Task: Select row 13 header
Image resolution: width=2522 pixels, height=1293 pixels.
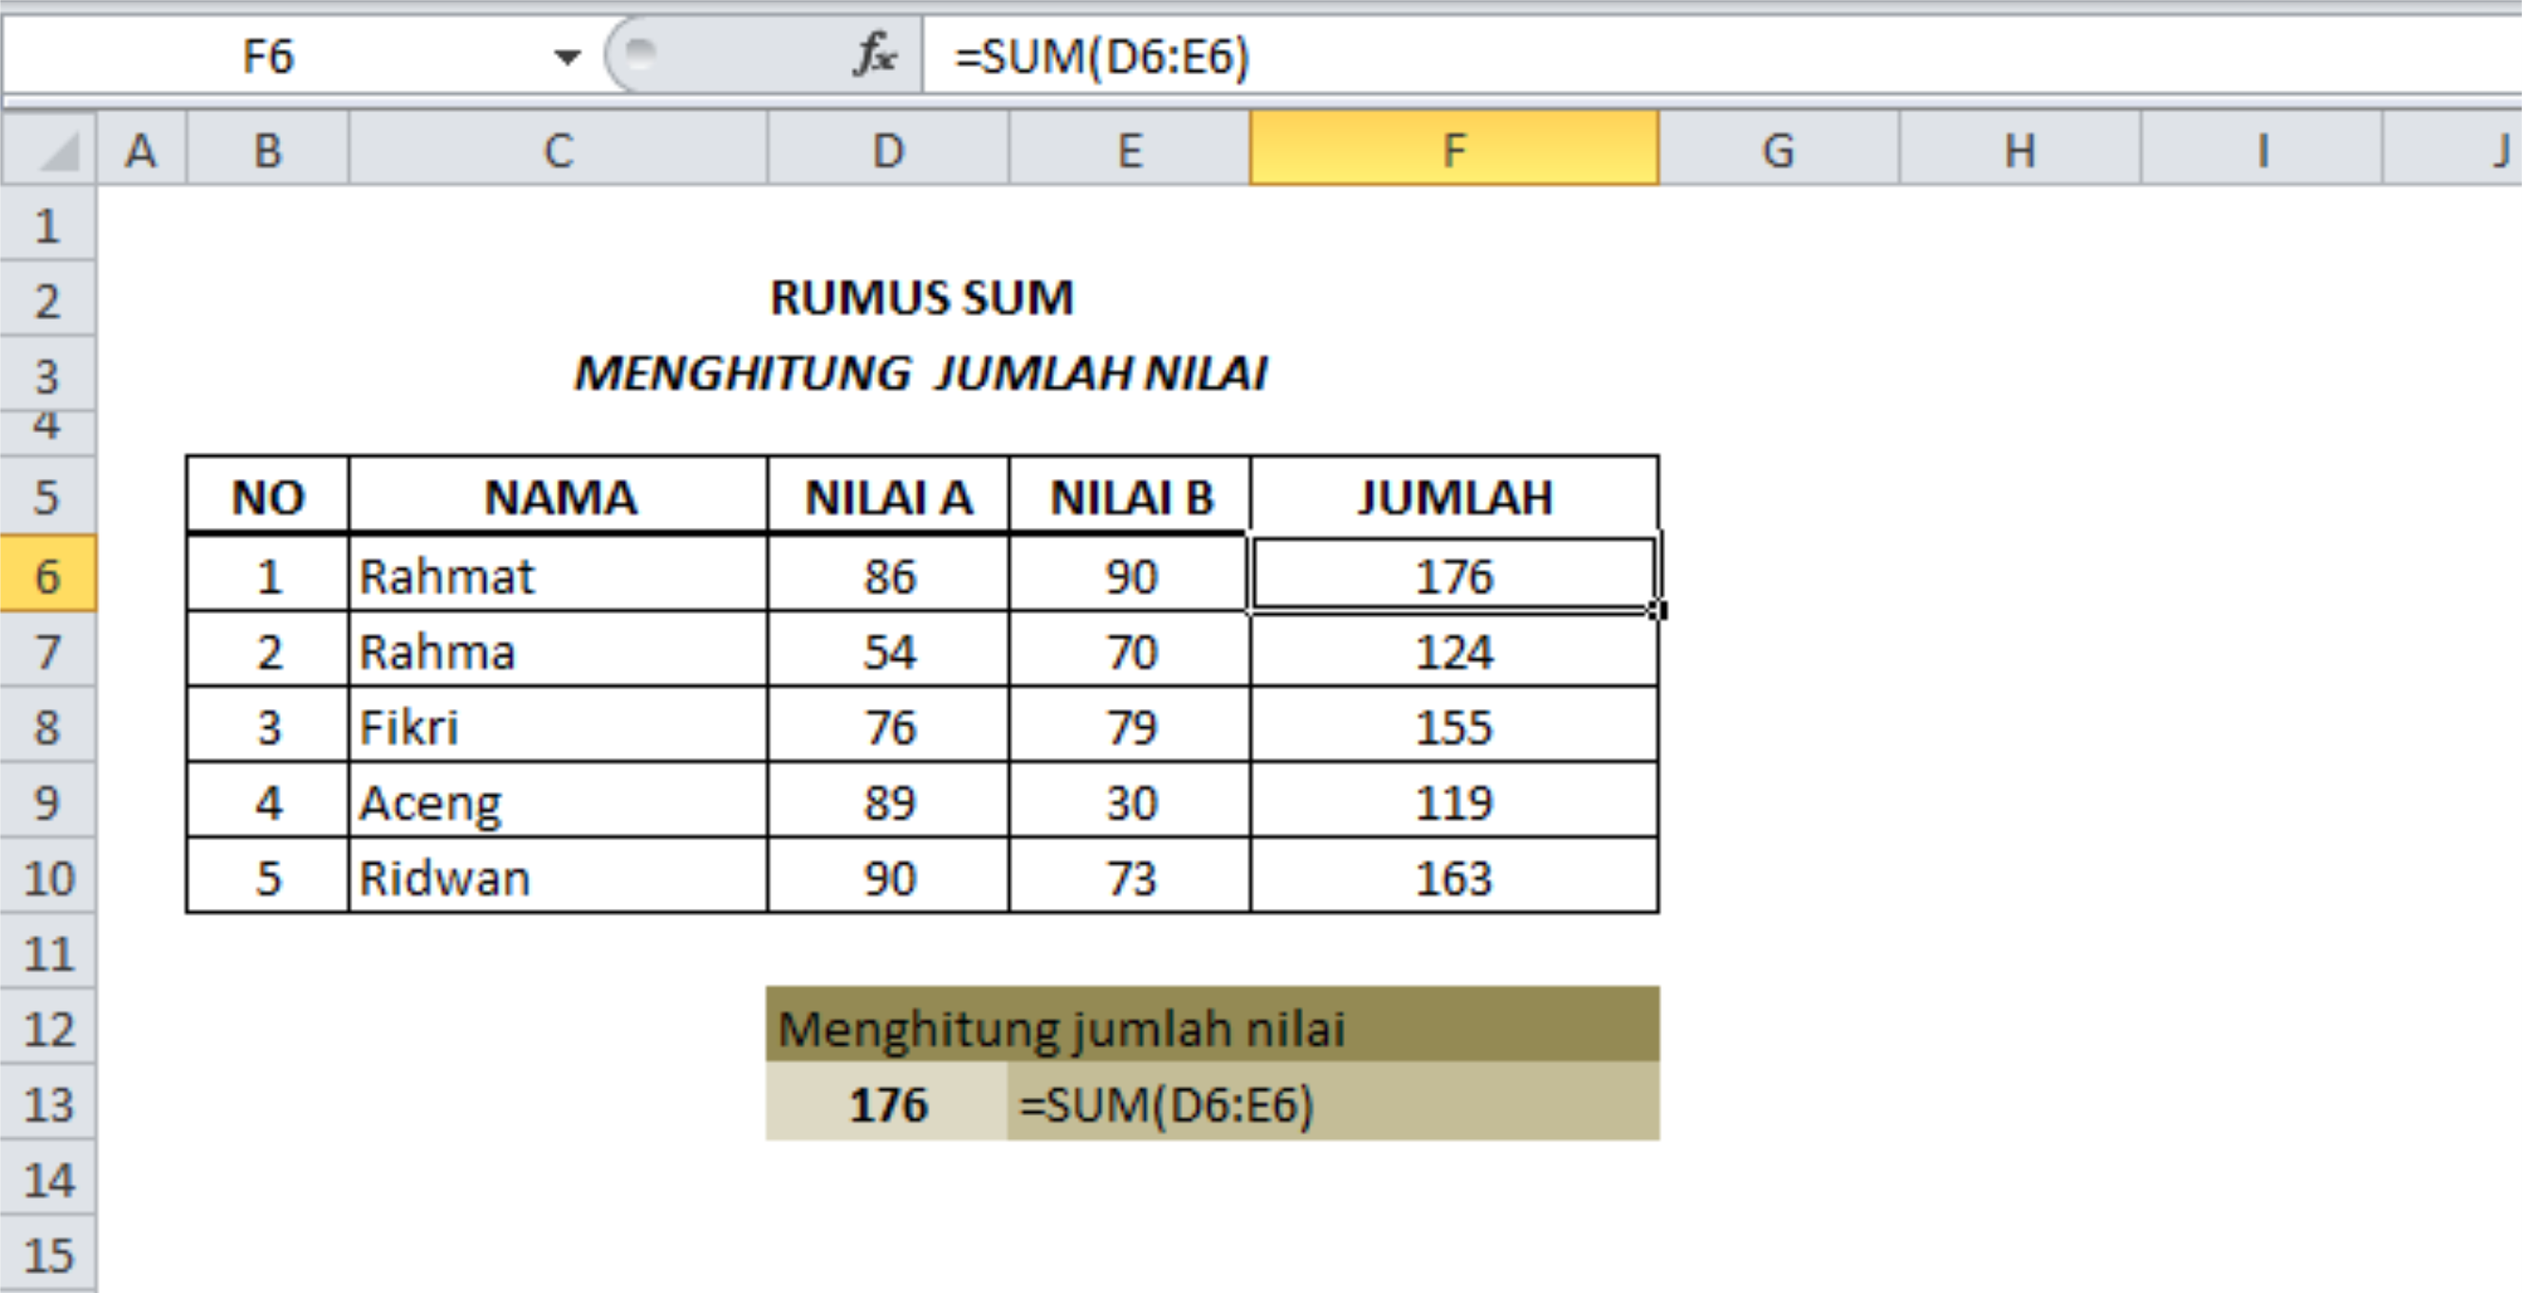Action: pos(48,1103)
